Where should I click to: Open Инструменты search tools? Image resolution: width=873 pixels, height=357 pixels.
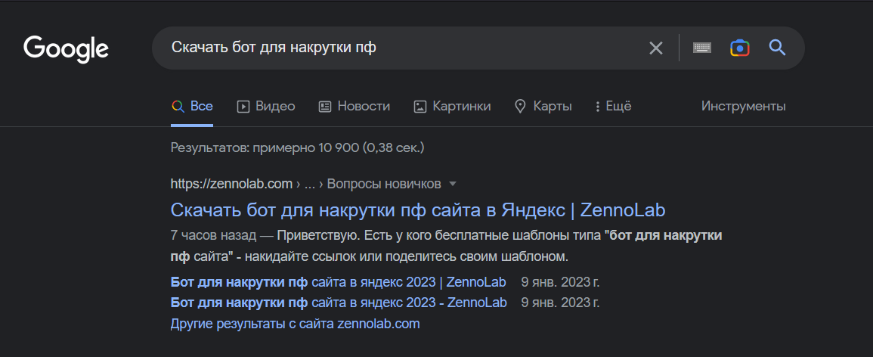click(743, 106)
